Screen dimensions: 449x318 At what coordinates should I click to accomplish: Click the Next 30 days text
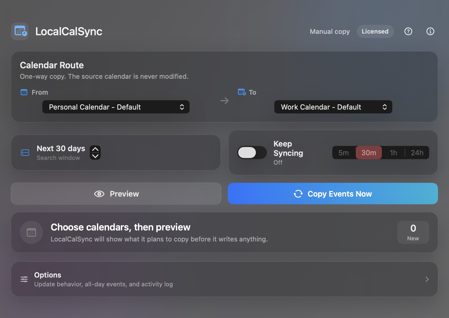pyautogui.click(x=61, y=148)
